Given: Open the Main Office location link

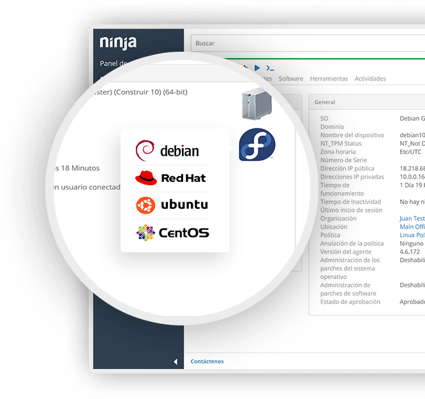Looking at the screenshot, I should pyautogui.click(x=412, y=227).
